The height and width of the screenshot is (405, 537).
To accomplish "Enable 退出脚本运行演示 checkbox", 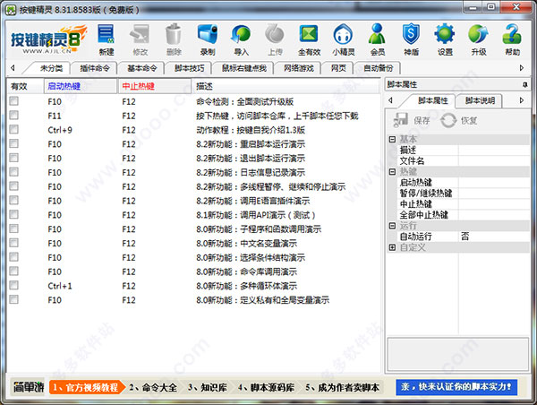I will (x=14, y=158).
